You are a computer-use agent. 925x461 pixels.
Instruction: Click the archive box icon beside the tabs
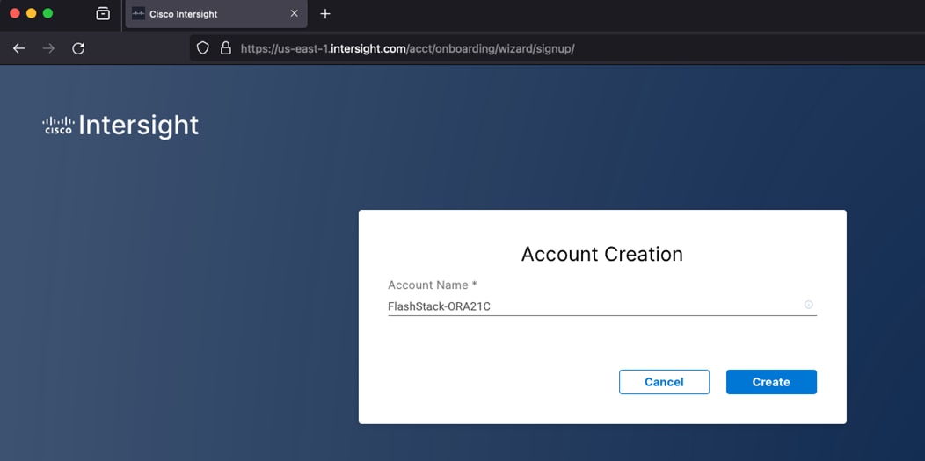tap(103, 13)
